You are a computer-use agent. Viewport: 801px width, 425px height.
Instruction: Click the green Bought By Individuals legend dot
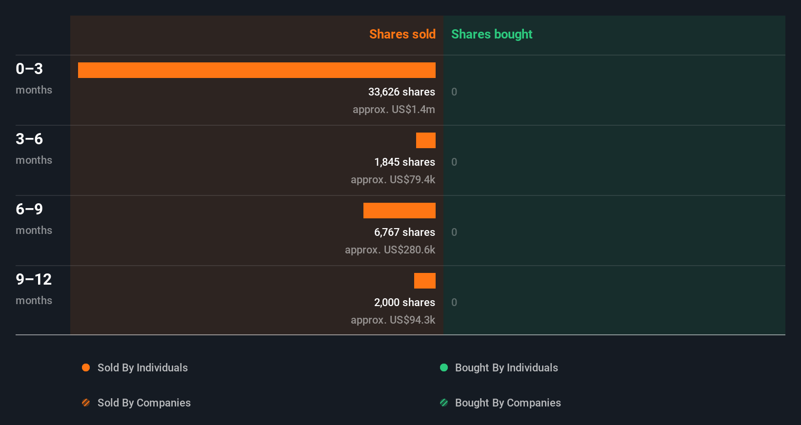[x=444, y=367]
